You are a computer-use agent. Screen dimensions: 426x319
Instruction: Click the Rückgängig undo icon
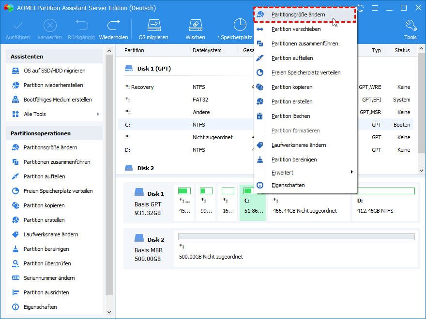[81, 26]
